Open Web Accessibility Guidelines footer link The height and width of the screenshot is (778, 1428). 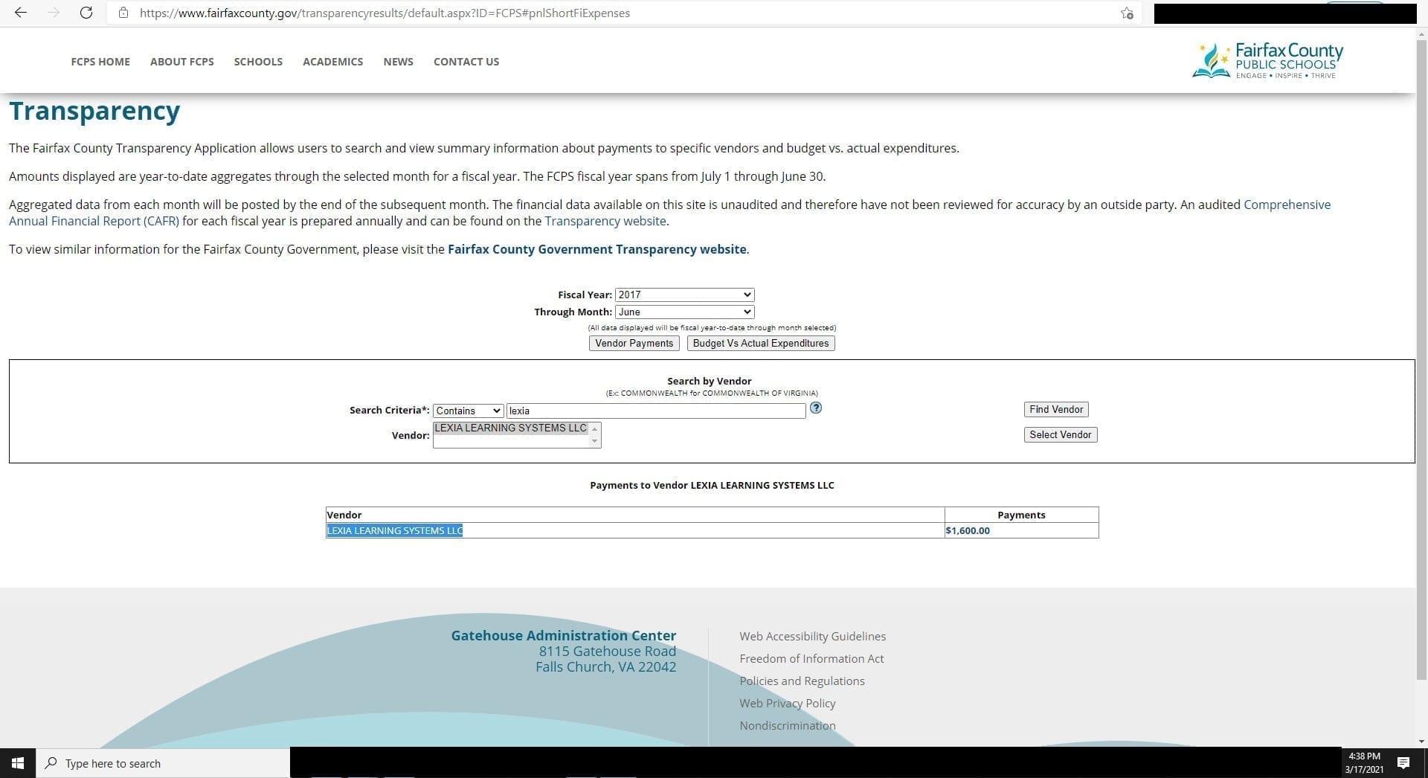pos(813,636)
